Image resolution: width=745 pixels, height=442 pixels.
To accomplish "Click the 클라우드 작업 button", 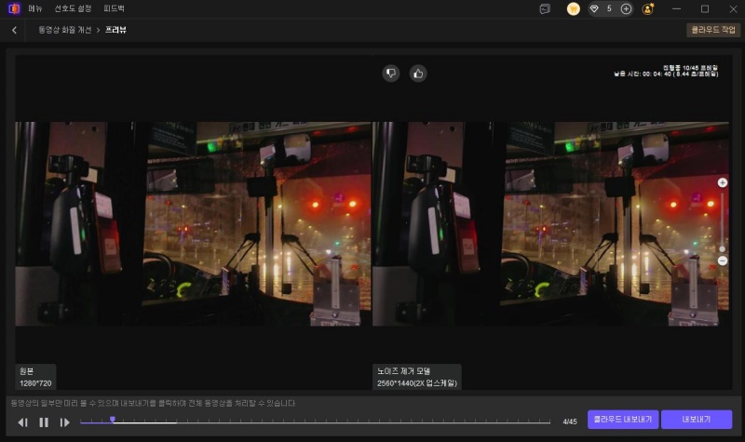I will click(x=712, y=30).
